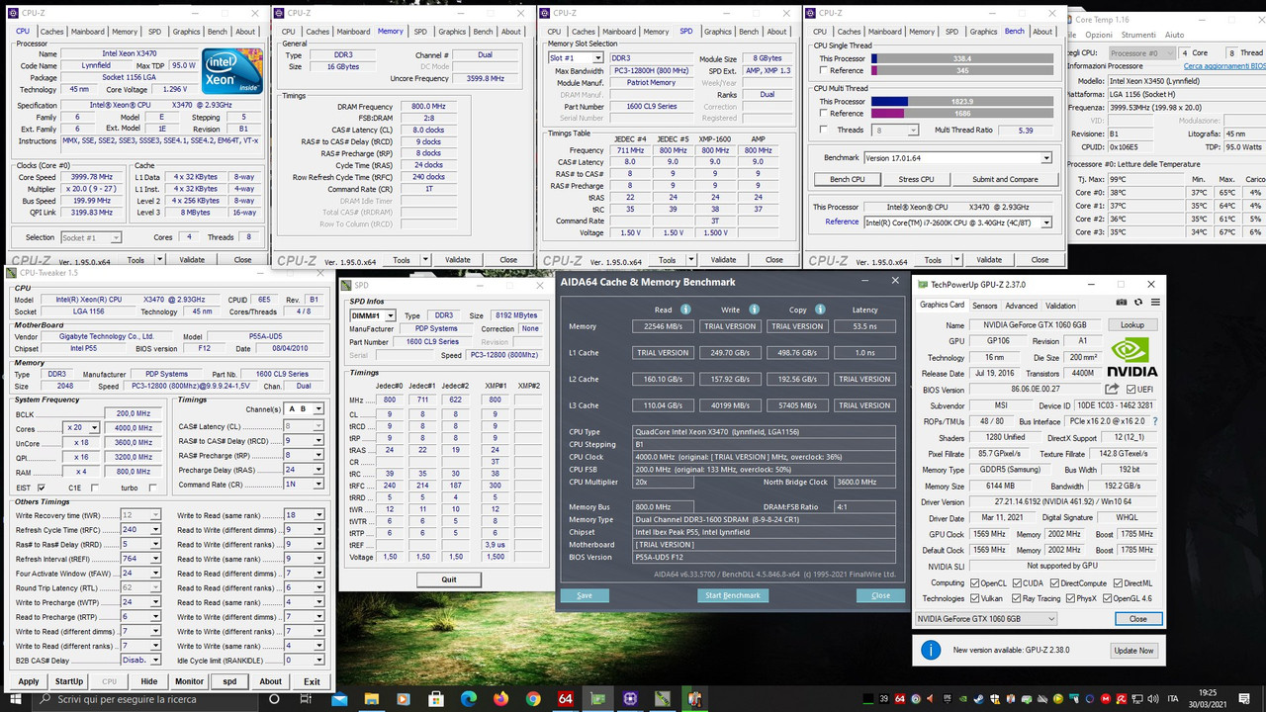Viewport: 1266px width, 712px height.
Task: Open the notification center icon
Action: (x=1245, y=699)
